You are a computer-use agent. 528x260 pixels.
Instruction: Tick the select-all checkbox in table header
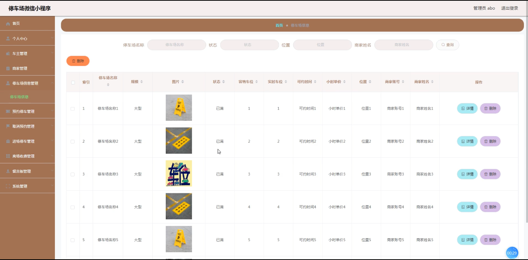click(73, 83)
